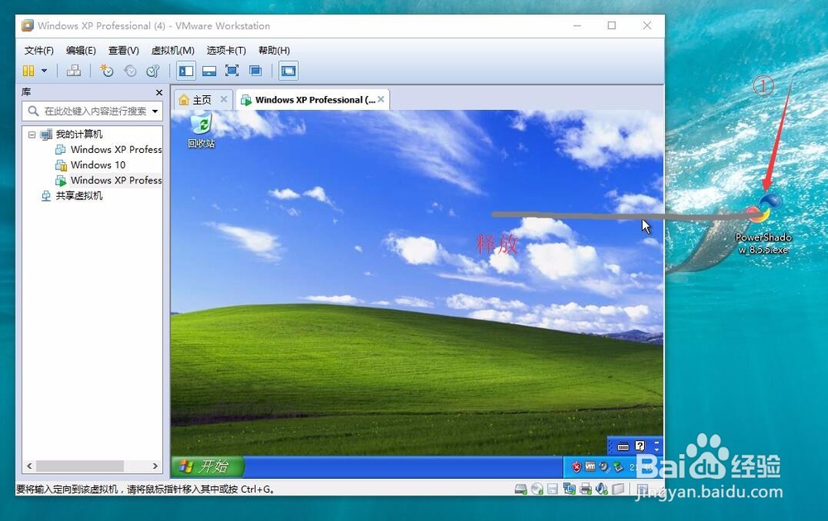This screenshot has height=521, width=828.
Task: Switch to Unity mode icon
Action: pyautogui.click(x=256, y=70)
